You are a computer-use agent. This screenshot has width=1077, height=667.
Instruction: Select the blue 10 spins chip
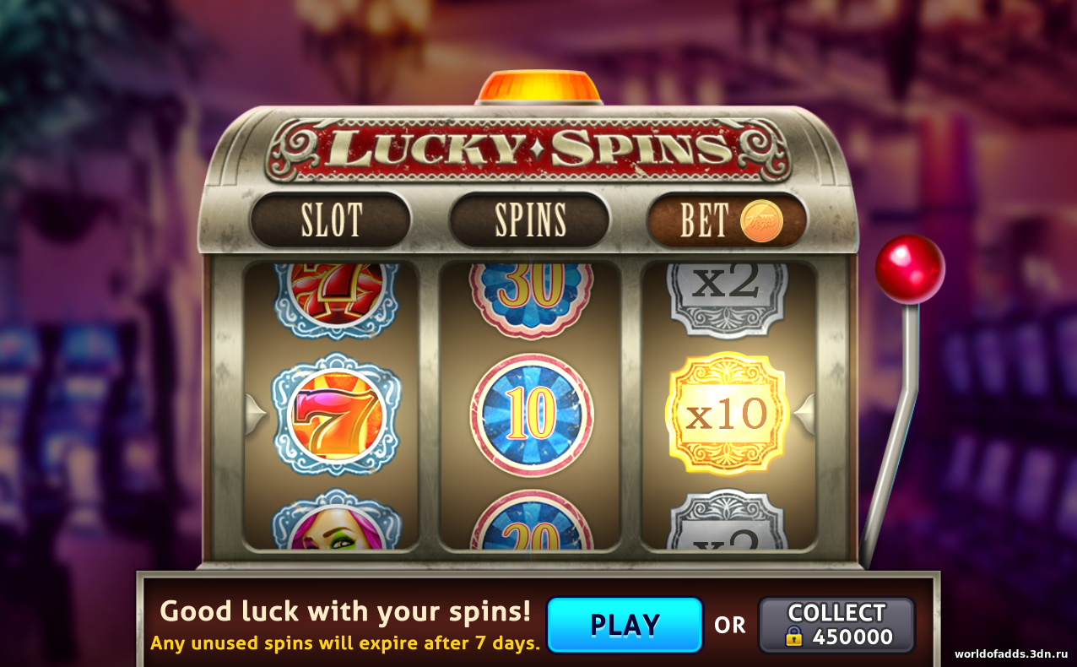click(x=532, y=415)
